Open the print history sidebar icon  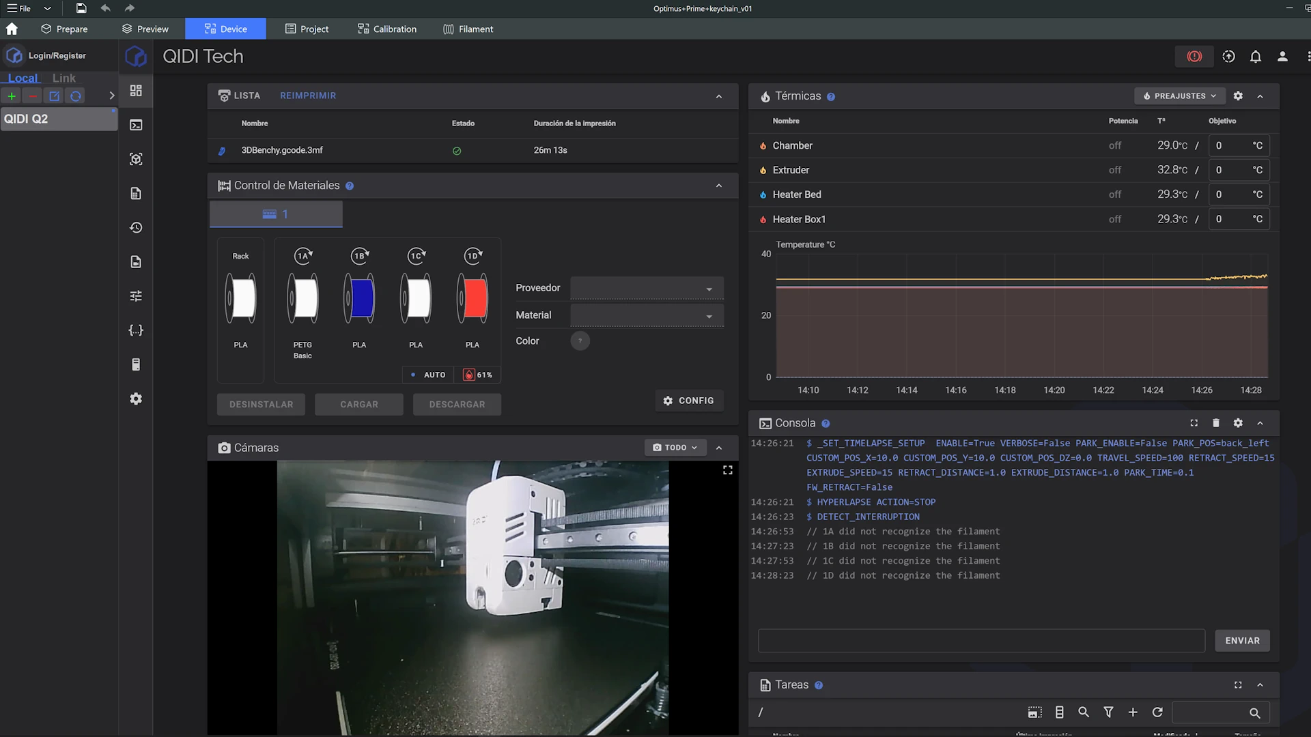click(136, 228)
